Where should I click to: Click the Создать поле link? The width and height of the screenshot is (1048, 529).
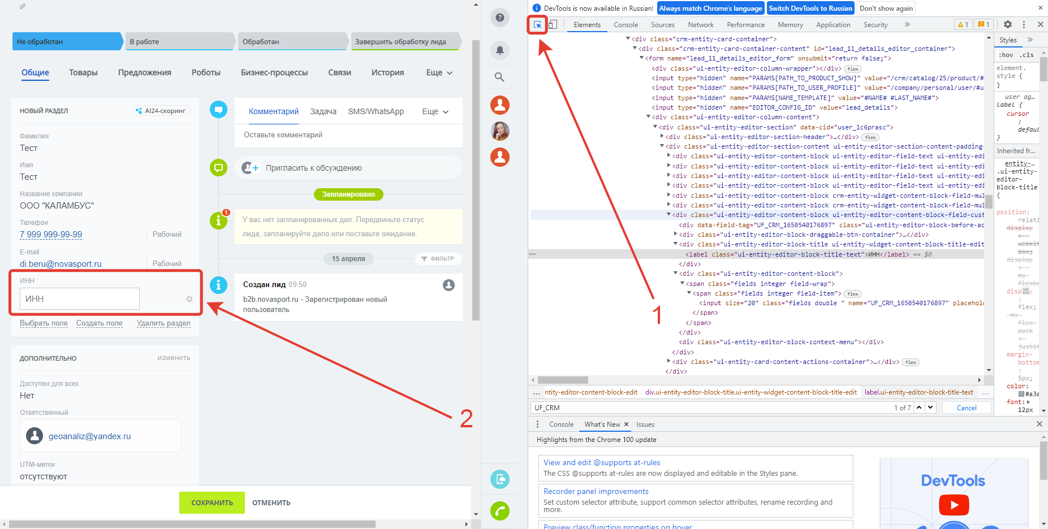(100, 323)
